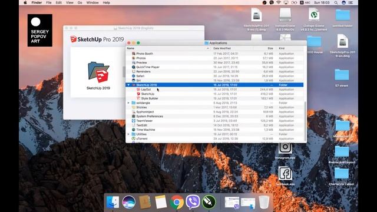Open the Apple menu

(25, 2)
